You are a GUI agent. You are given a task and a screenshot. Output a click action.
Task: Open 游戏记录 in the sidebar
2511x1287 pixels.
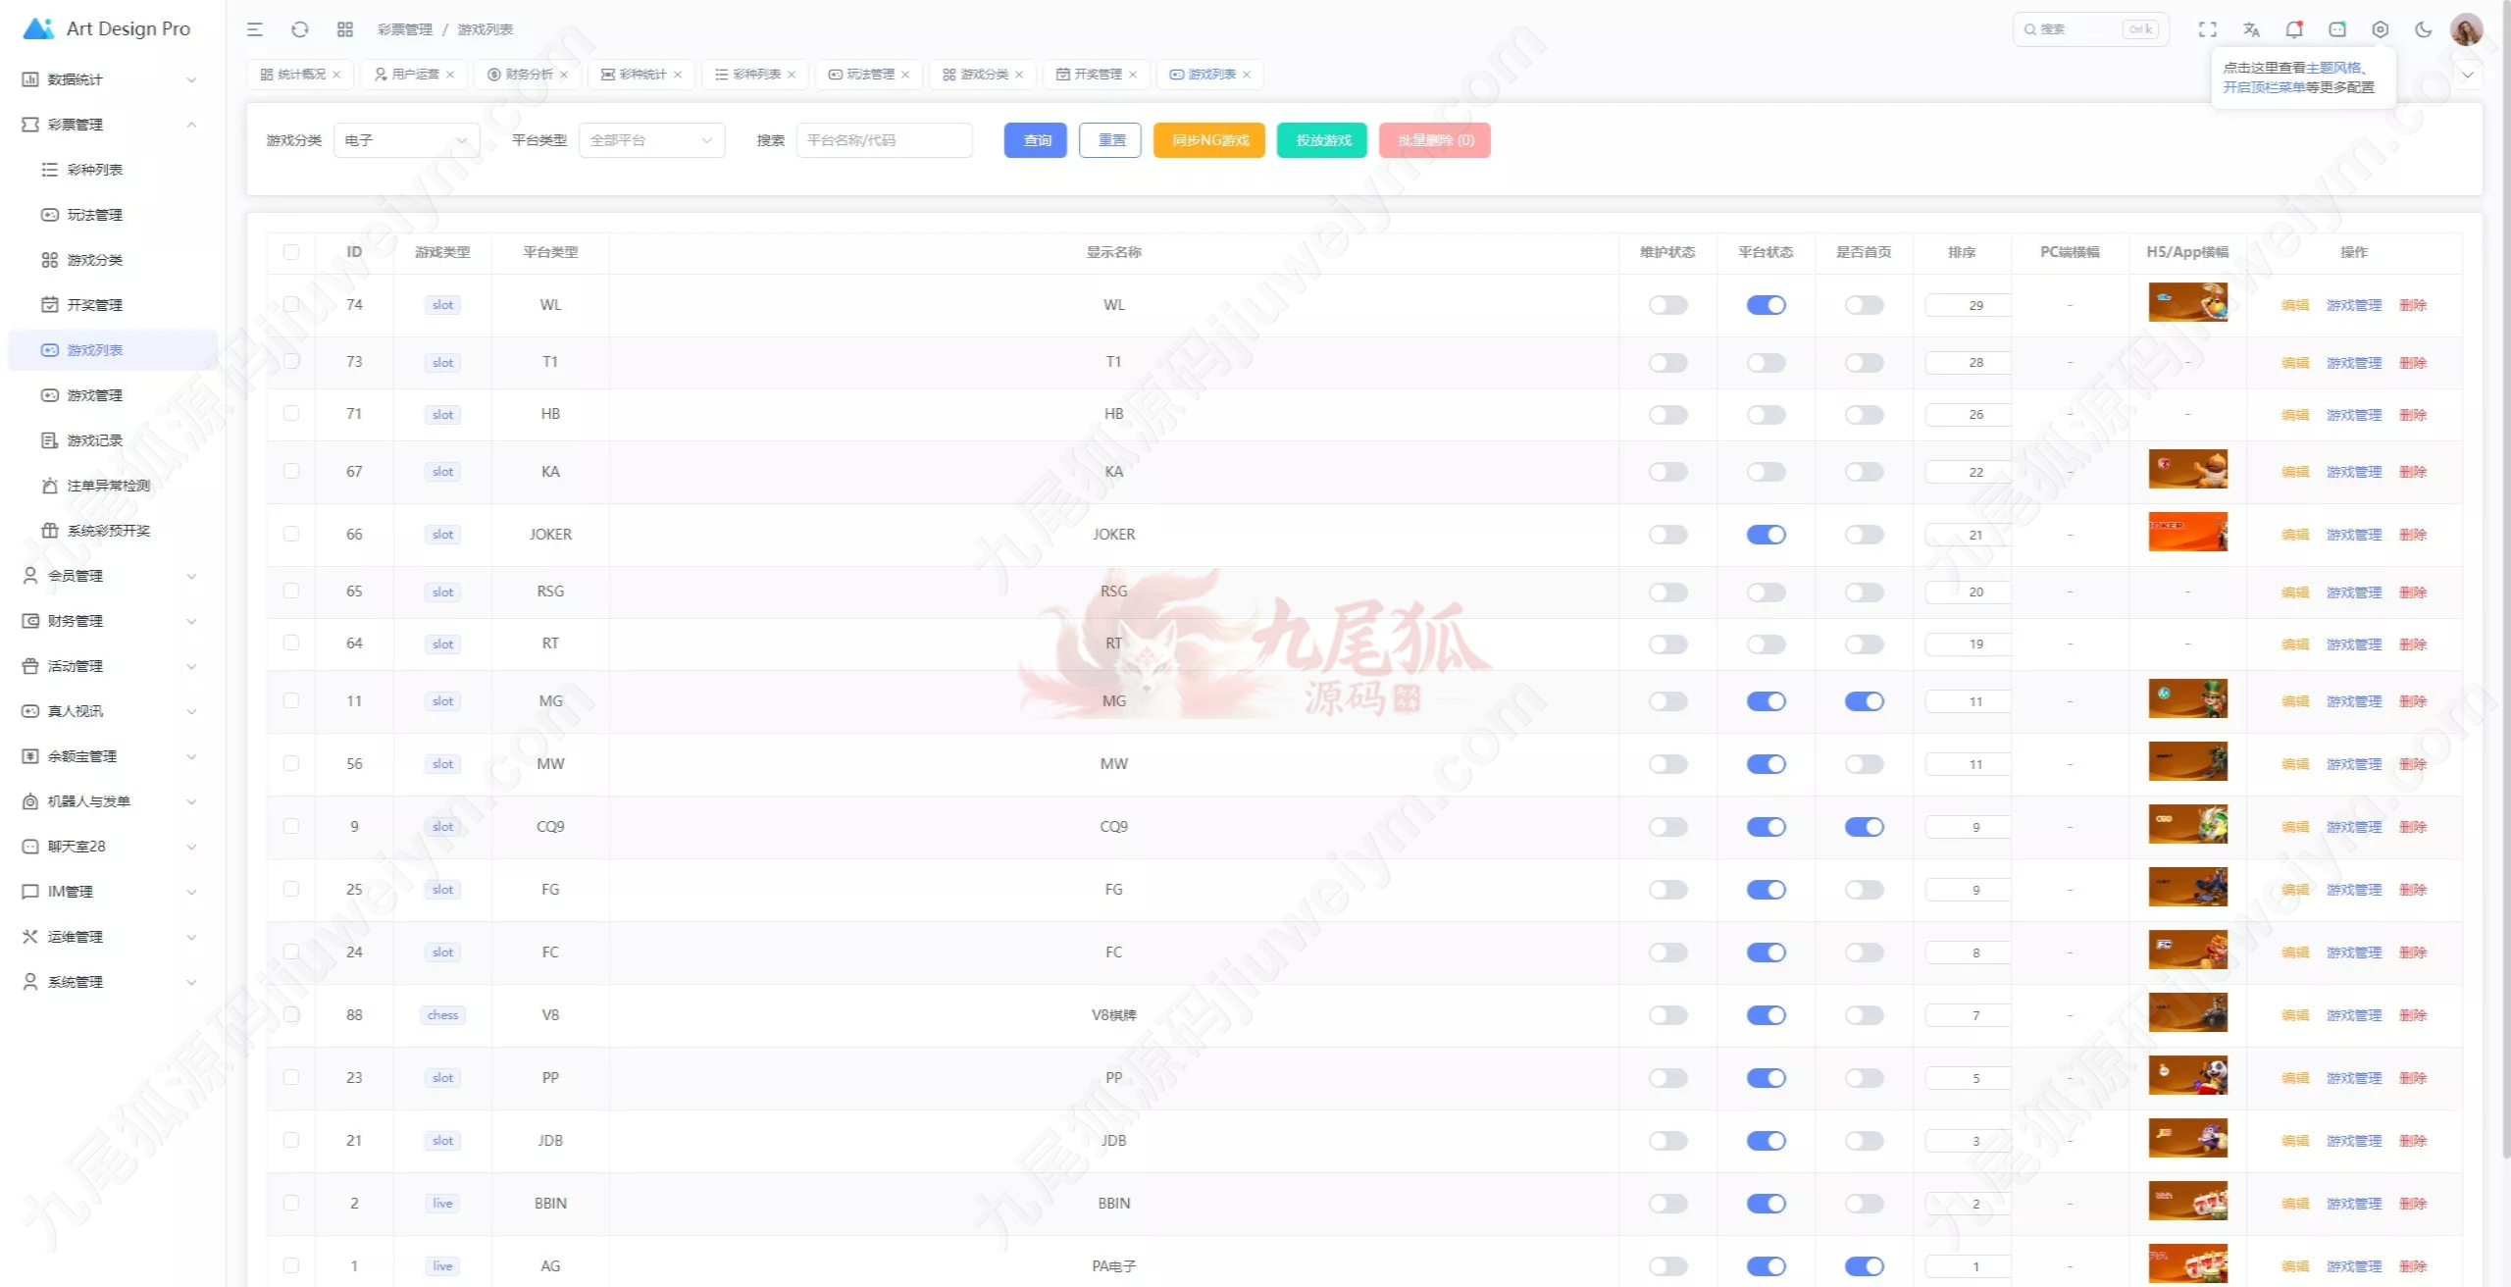tap(95, 440)
